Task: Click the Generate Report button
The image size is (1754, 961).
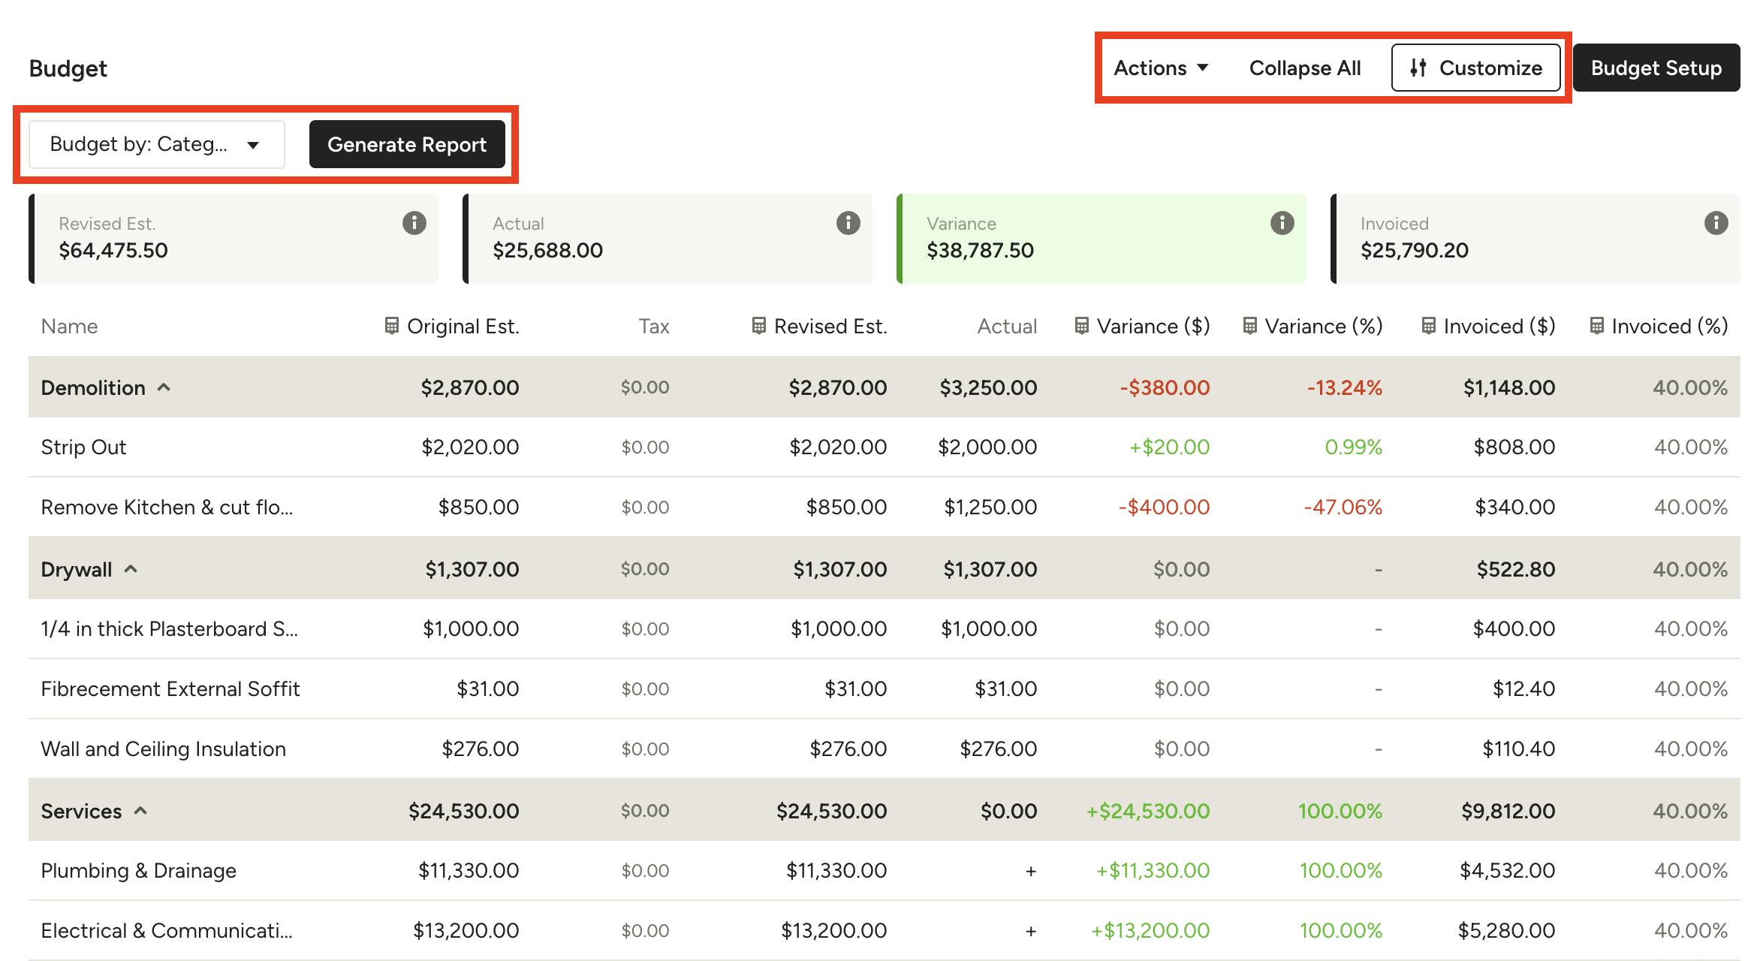Action: point(406,144)
